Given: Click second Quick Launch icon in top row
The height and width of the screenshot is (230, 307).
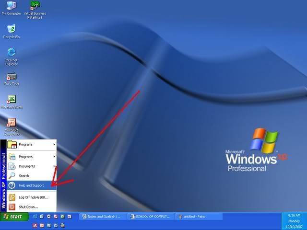Looking at the screenshot, I should tap(42, 217).
